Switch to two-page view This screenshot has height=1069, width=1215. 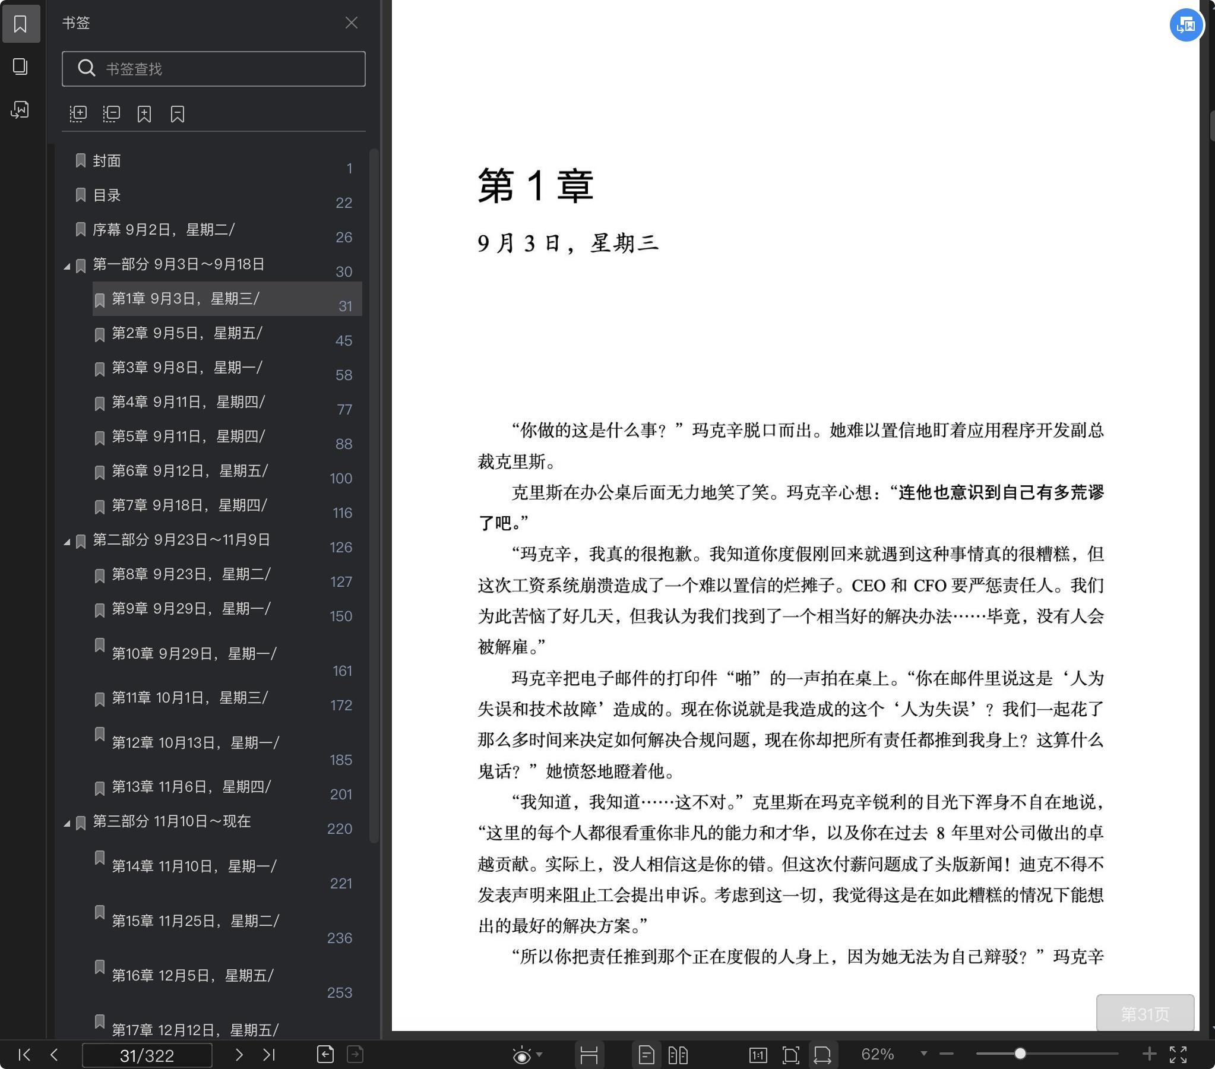point(678,1055)
